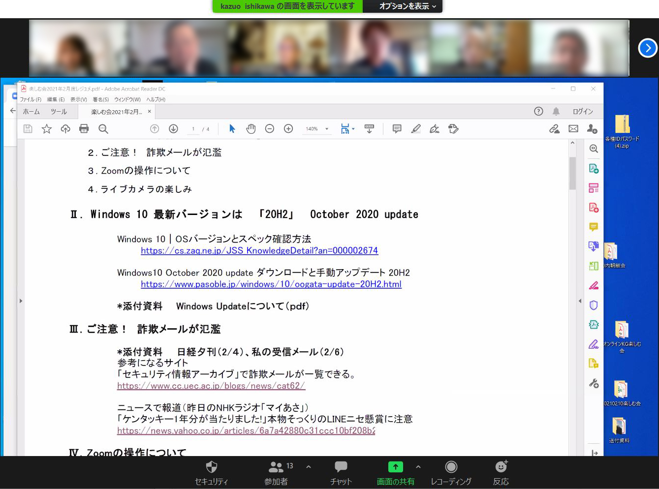Click the ログイン button

point(583,111)
